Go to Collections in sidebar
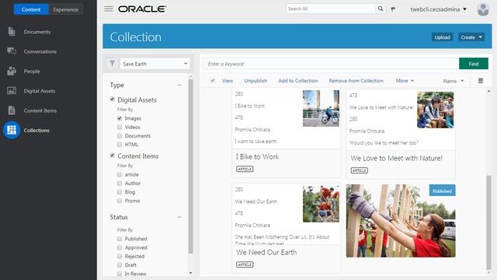This screenshot has height=280, width=497. [36, 130]
